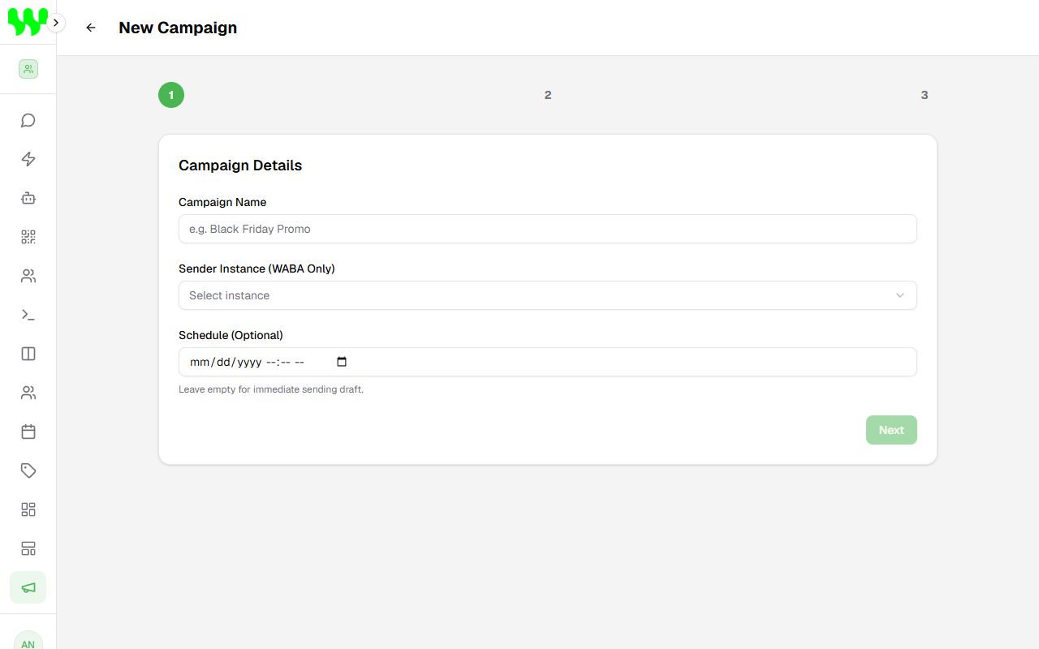Expand the sidebar with the chevron arrow

click(x=56, y=23)
